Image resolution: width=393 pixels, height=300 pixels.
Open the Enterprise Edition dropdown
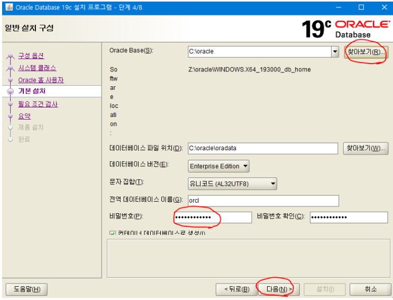point(218,166)
